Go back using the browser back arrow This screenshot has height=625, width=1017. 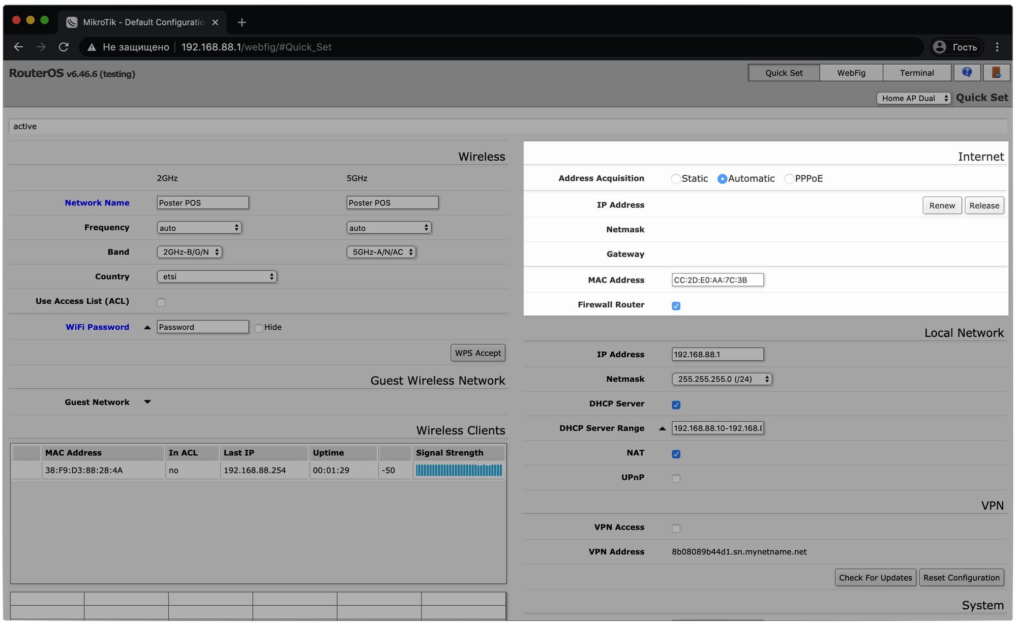pyautogui.click(x=19, y=47)
